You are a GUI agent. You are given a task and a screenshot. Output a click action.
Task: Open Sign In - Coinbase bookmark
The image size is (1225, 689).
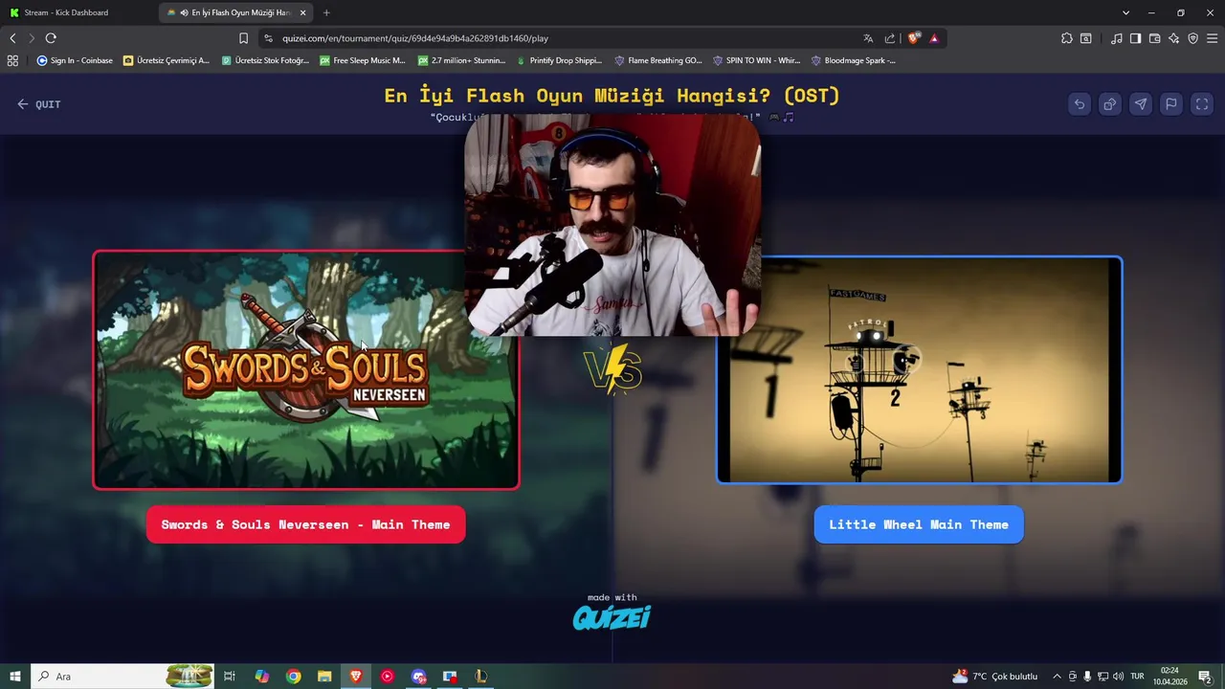pyautogui.click(x=75, y=60)
